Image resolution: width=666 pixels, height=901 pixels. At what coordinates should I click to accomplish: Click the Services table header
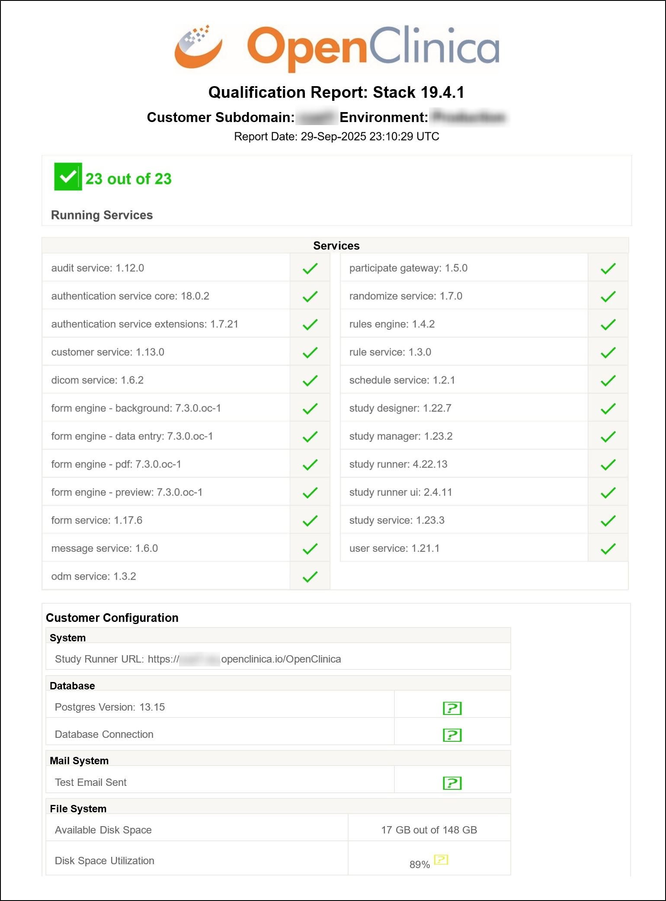point(336,246)
